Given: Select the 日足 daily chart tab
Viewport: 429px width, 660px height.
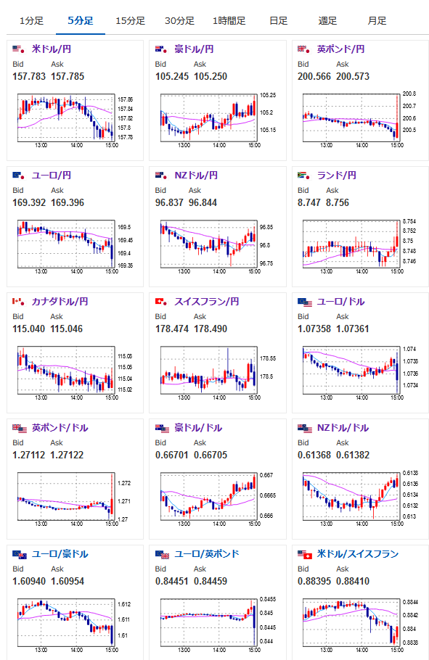Looking at the screenshot, I should pyautogui.click(x=278, y=20).
